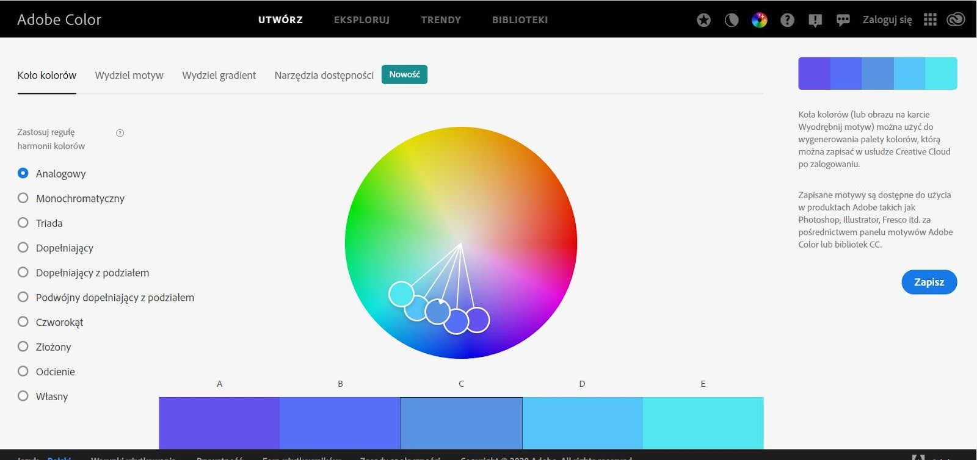This screenshot has width=977, height=460.
Task: Choose the Własny harmony rule
Action: coord(23,396)
